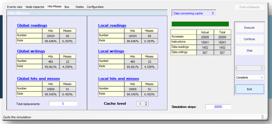Viewport: 272px width, 124px height.
Task: Select the Total Data writings value 507
Action: 222,53
